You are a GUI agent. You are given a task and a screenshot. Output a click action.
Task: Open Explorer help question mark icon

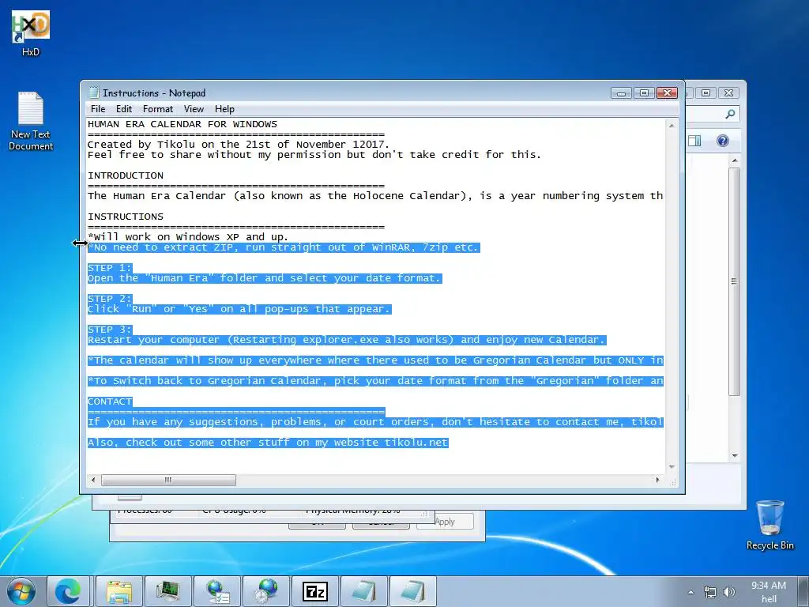tap(722, 141)
